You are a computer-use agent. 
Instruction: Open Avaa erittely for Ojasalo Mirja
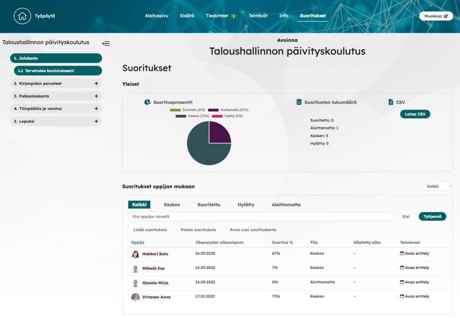click(x=414, y=282)
